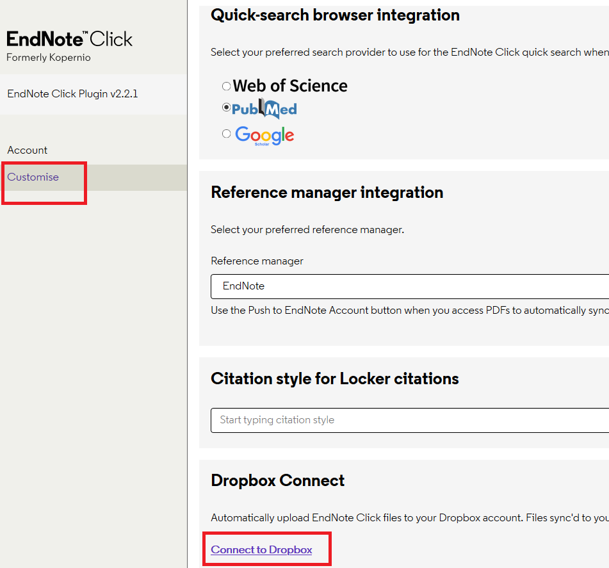609x568 pixels.
Task: Click the EndNote Click logo
Action: pyautogui.click(x=69, y=39)
